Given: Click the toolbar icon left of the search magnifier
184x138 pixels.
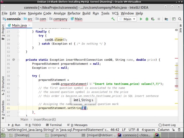Looking at the screenshot, I should [174, 19].
